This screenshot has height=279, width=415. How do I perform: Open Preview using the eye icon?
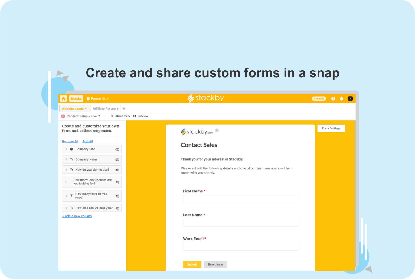[x=134, y=116]
